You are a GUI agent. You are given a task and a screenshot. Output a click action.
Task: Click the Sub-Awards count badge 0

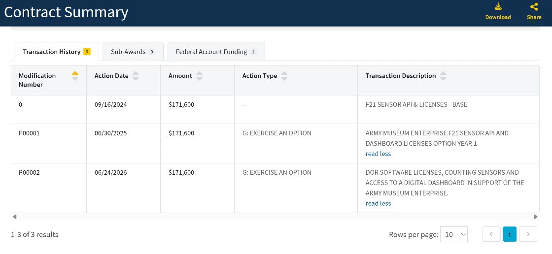tap(151, 52)
